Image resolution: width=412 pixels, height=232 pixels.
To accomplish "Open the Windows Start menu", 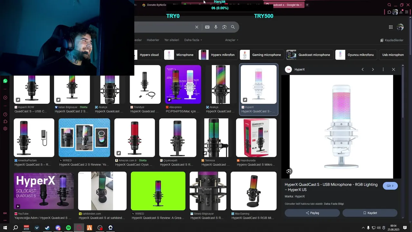I will (x=5, y=227).
